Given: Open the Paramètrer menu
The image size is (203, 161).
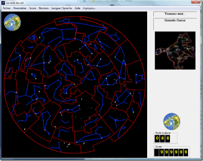Looking at the screenshot, I should (x=20, y=8).
